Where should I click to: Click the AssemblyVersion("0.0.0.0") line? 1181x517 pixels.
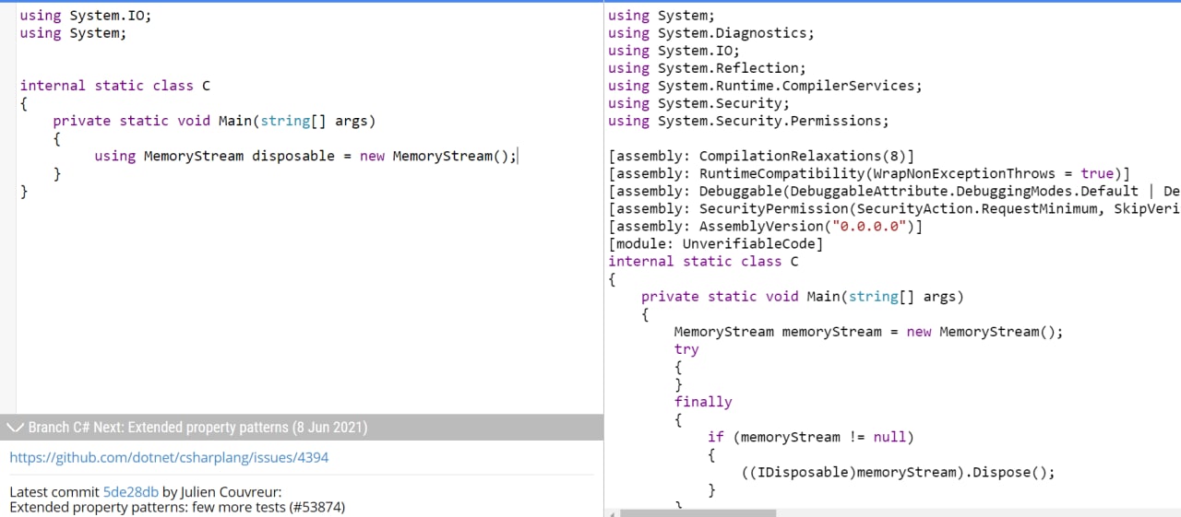coord(766,226)
